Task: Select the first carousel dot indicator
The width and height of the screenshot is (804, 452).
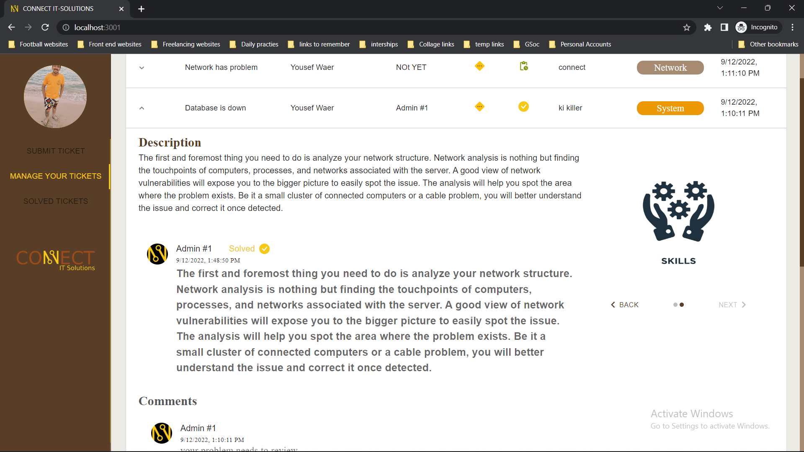Action: 675,305
